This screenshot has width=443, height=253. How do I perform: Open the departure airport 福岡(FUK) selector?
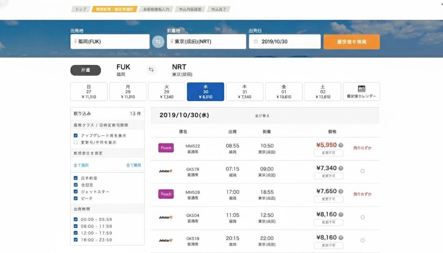pyautogui.click(x=110, y=42)
